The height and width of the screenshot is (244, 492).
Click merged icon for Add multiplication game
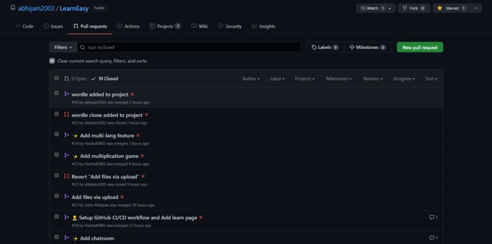[66, 155]
